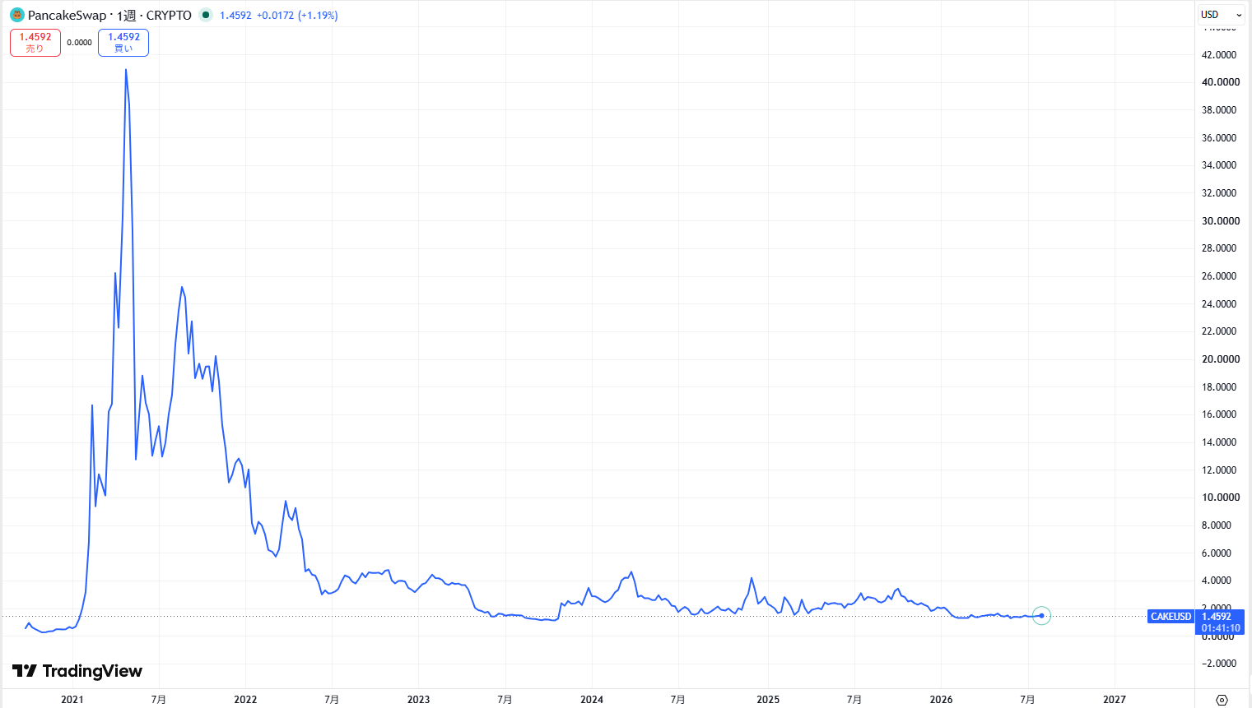1252x708 pixels.
Task: Click the 20.0000 price scale label
Action: tap(1221, 359)
